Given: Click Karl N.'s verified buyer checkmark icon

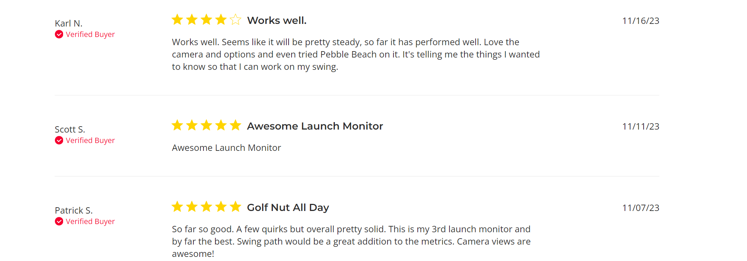Looking at the screenshot, I should click(x=59, y=34).
